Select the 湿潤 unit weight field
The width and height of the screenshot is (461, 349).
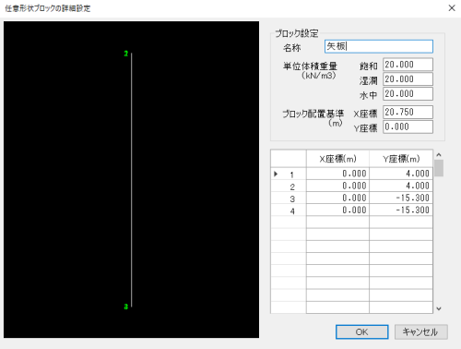click(408, 79)
